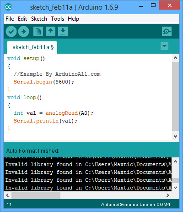Open a sketch with up-arrow icon

(x=50, y=32)
